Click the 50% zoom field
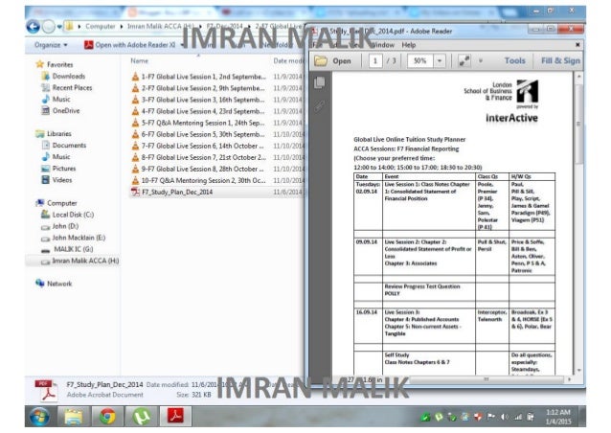611x433 pixels. [420, 61]
